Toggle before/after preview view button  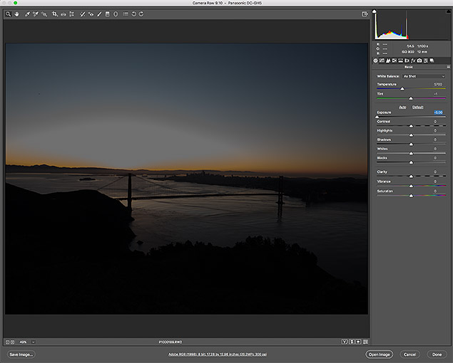[345, 342]
